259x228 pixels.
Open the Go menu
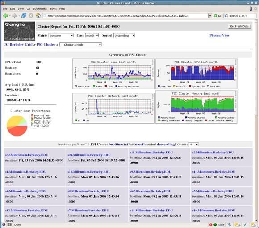click(29, 9)
